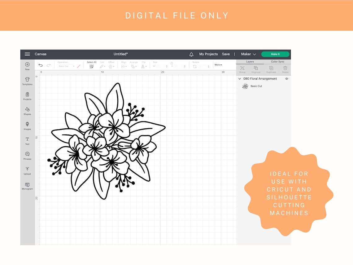The image size is (353, 265).
Task: Select the Shapes tool in the sidebar
Action: tap(27, 111)
